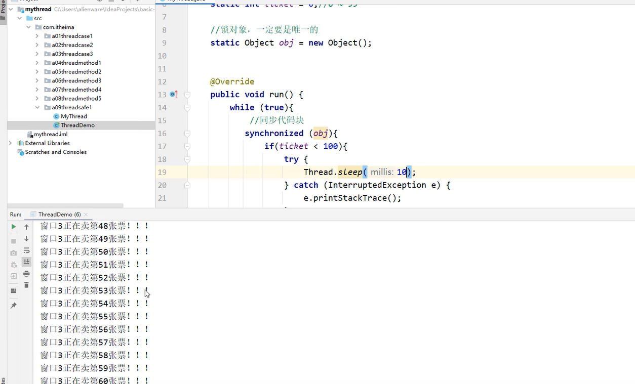Clear console output with the trash icon
635x384 pixels.
27,285
